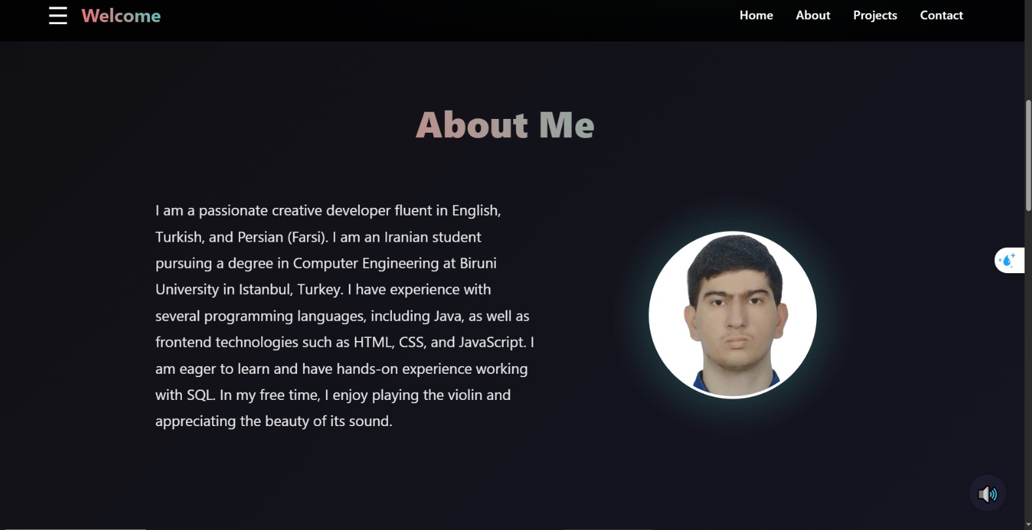Screen dimensions: 1032x530
Task: Navigate to the Projects section
Action: [875, 15]
